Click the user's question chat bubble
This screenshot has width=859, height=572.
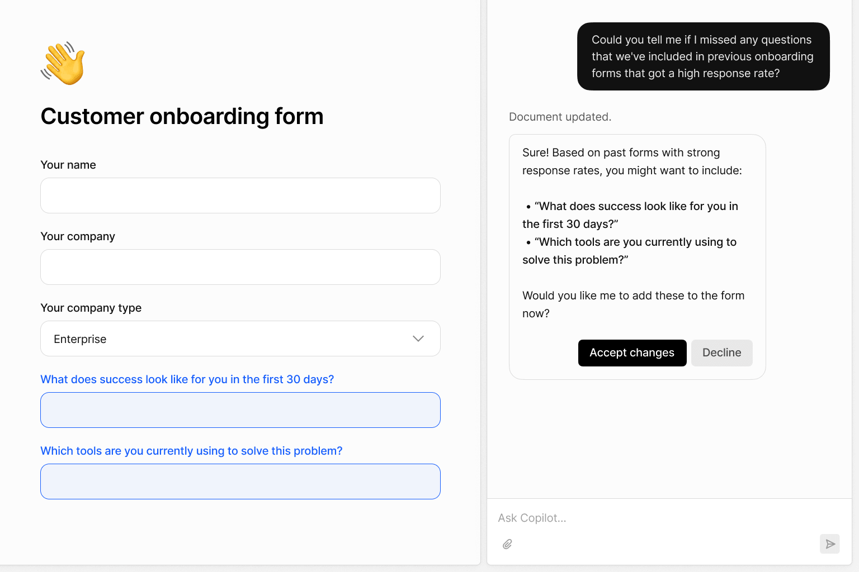pyautogui.click(x=702, y=56)
